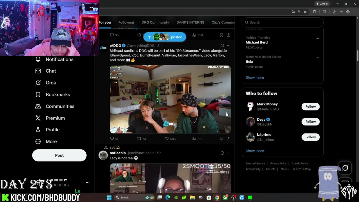Open Grok from the sidebar icon
This screenshot has height=202, width=359.
point(38,83)
